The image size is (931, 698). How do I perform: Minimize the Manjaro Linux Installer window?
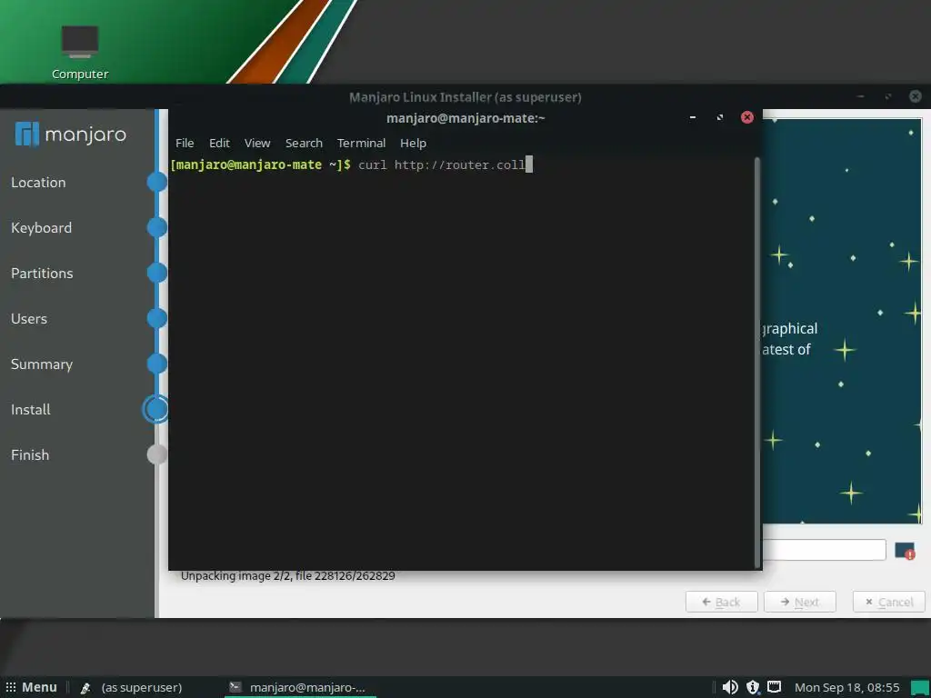tap(861, 96)
